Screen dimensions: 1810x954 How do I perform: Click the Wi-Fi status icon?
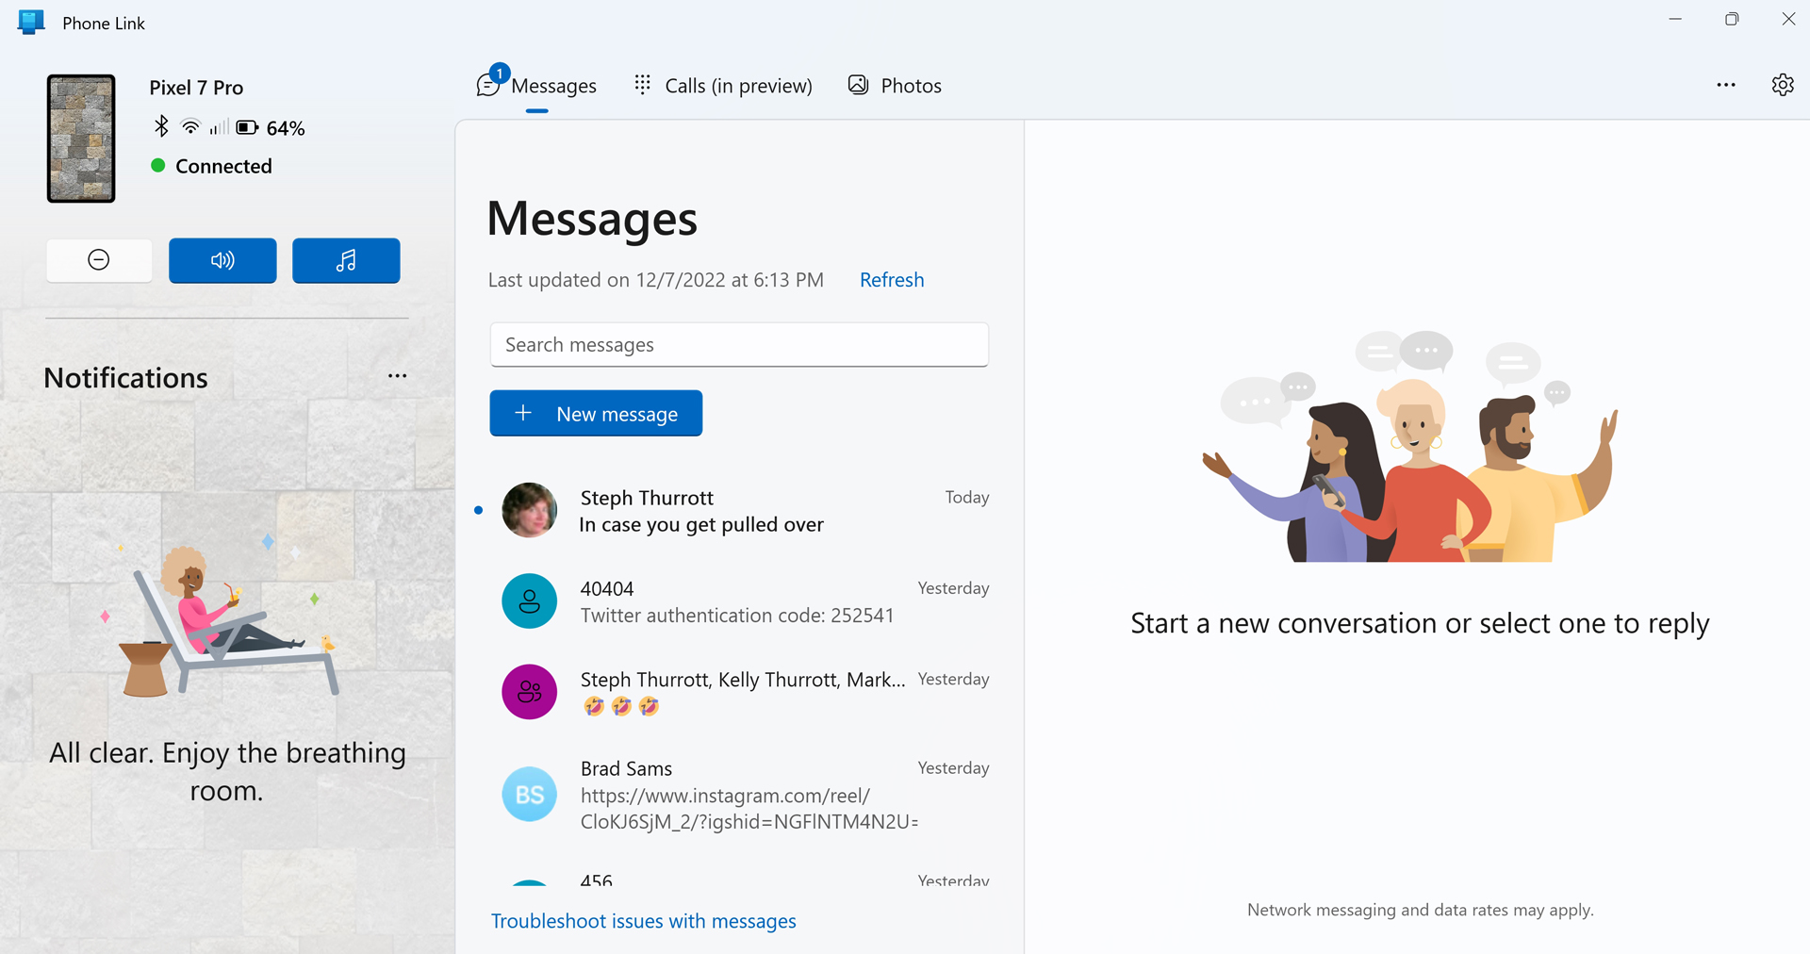click(191, 126)
